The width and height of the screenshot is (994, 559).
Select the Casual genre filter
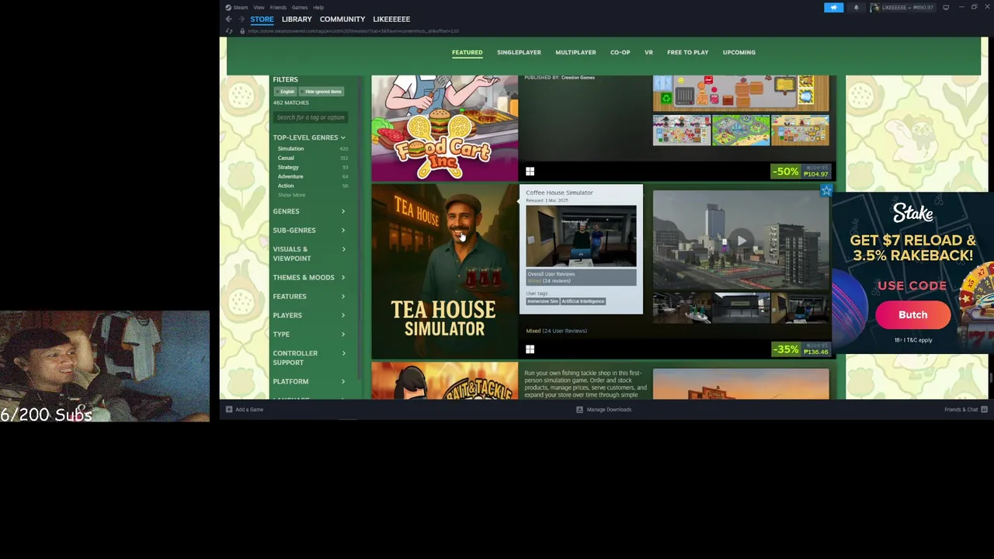pos(286,158)
